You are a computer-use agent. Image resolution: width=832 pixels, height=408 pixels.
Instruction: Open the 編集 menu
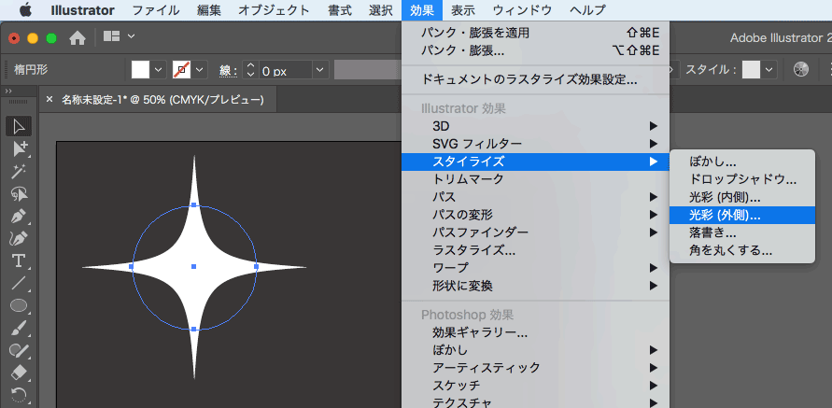(x=208, y=9)
